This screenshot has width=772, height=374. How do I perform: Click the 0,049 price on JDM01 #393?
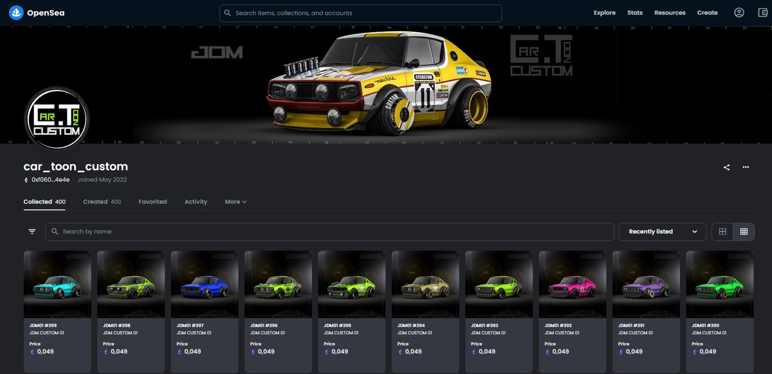pyautogui.click(x=487, y=352)
